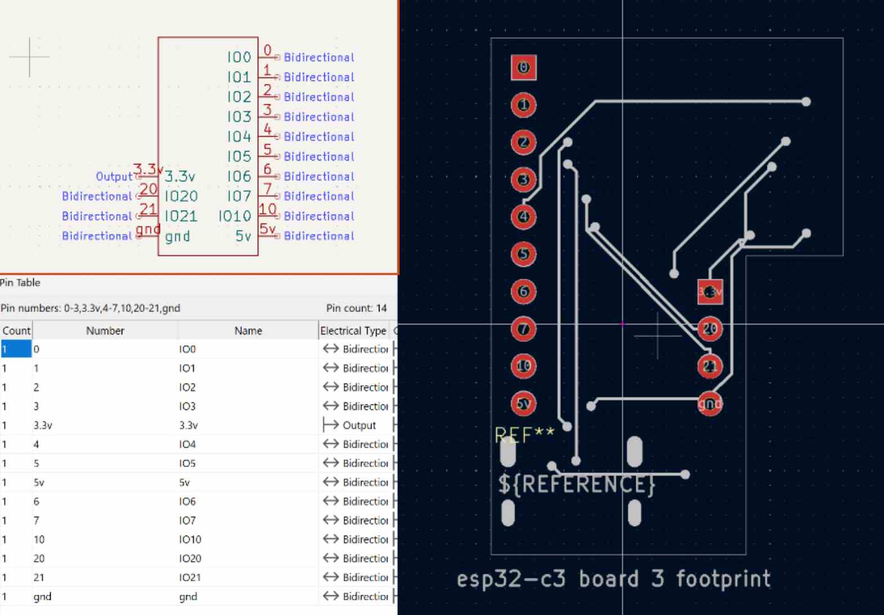Select Number cell "5" in IO5 row
884x615 pixels.
[x=105, y=464]
